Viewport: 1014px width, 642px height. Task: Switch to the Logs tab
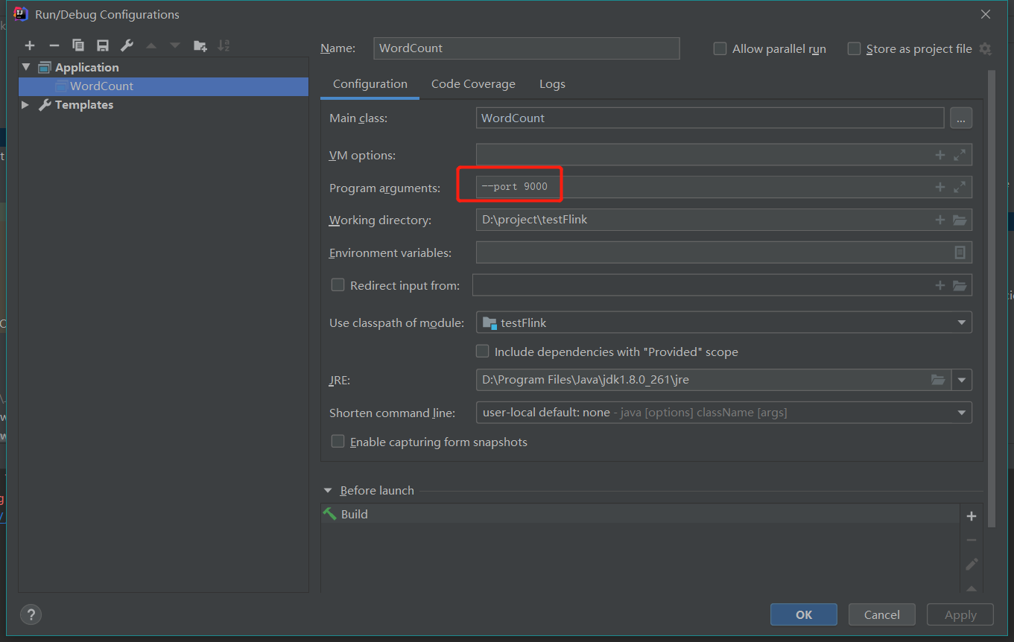(552, 84)
